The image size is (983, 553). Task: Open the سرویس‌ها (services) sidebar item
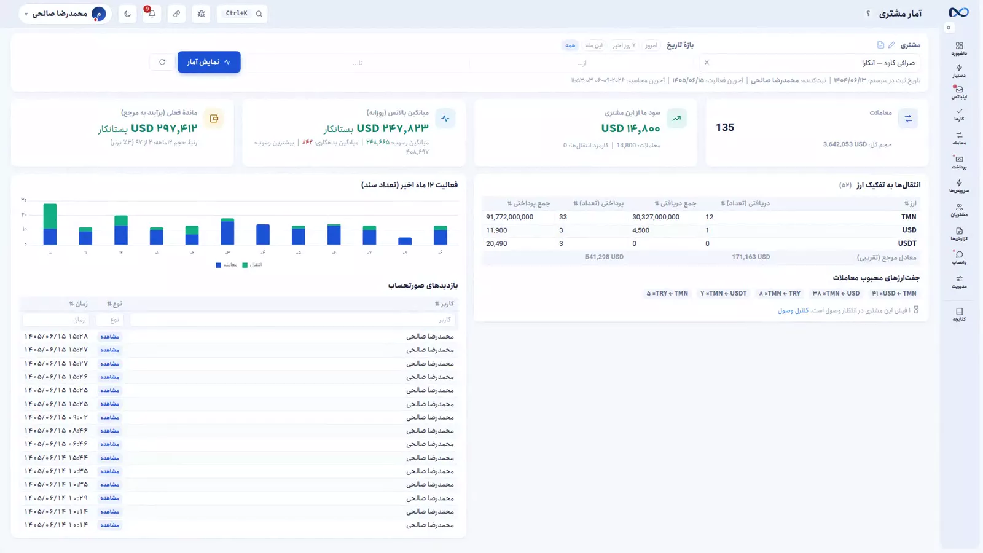pos(959,186)
